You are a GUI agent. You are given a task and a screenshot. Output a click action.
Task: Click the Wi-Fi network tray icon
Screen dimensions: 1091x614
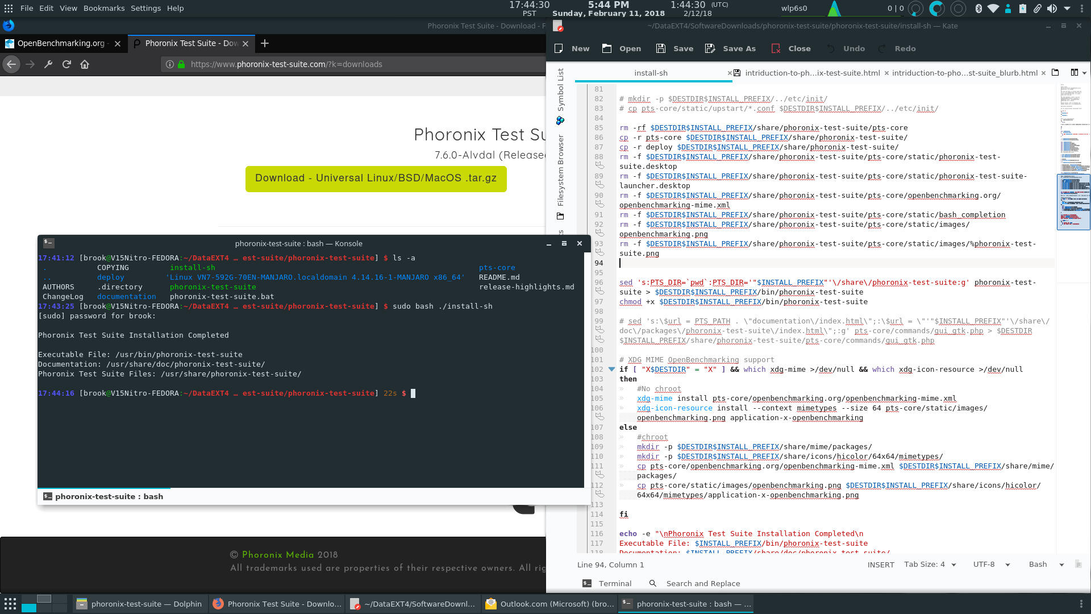coord(993,8)
